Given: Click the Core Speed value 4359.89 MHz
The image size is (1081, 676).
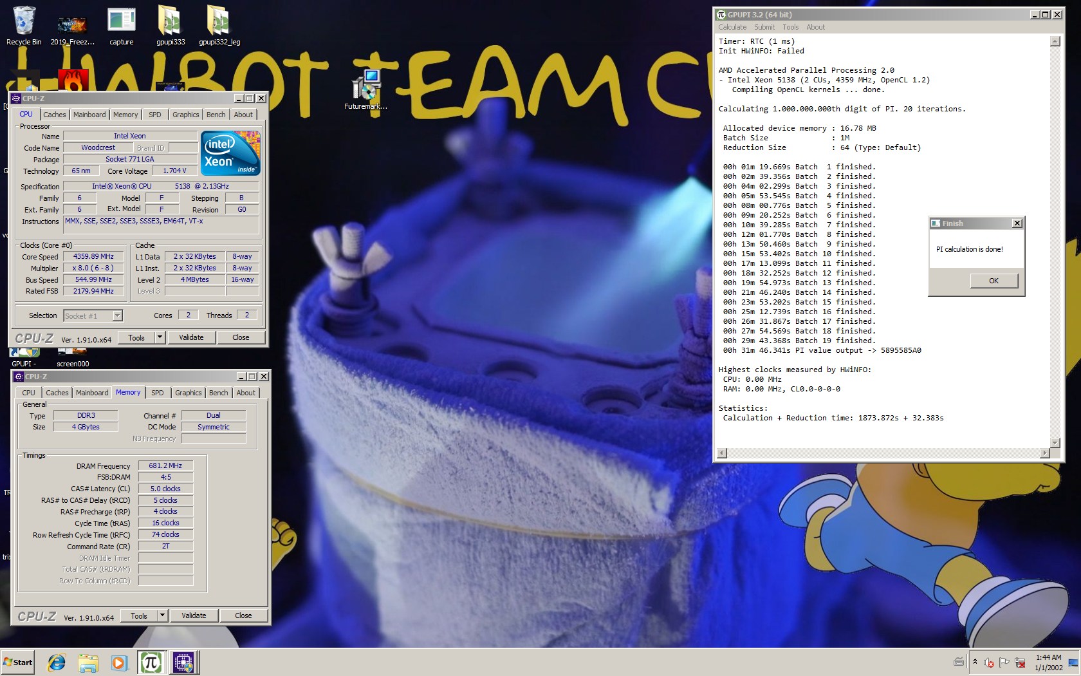Looking at the screenshot, I should [94, 256].
